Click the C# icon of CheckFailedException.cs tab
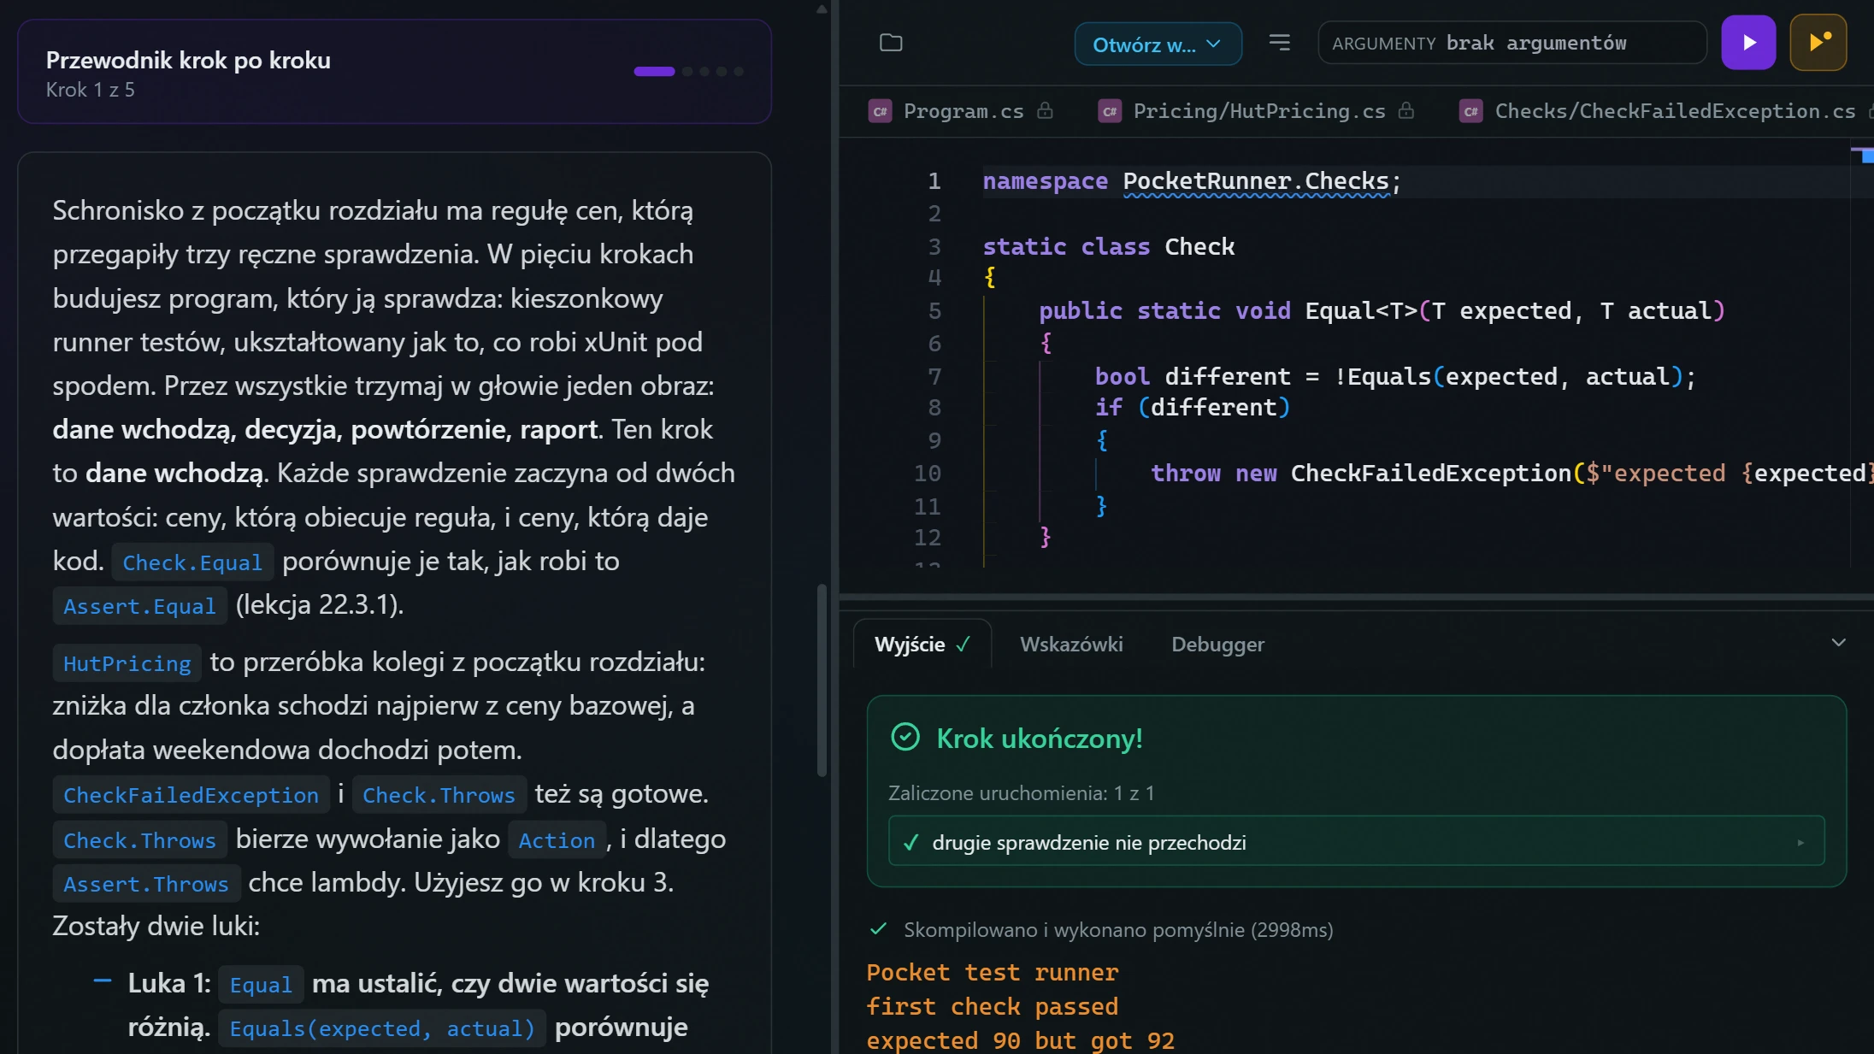The height and width of the screenshot is (1054, 1874). (x=1470, y=111)
